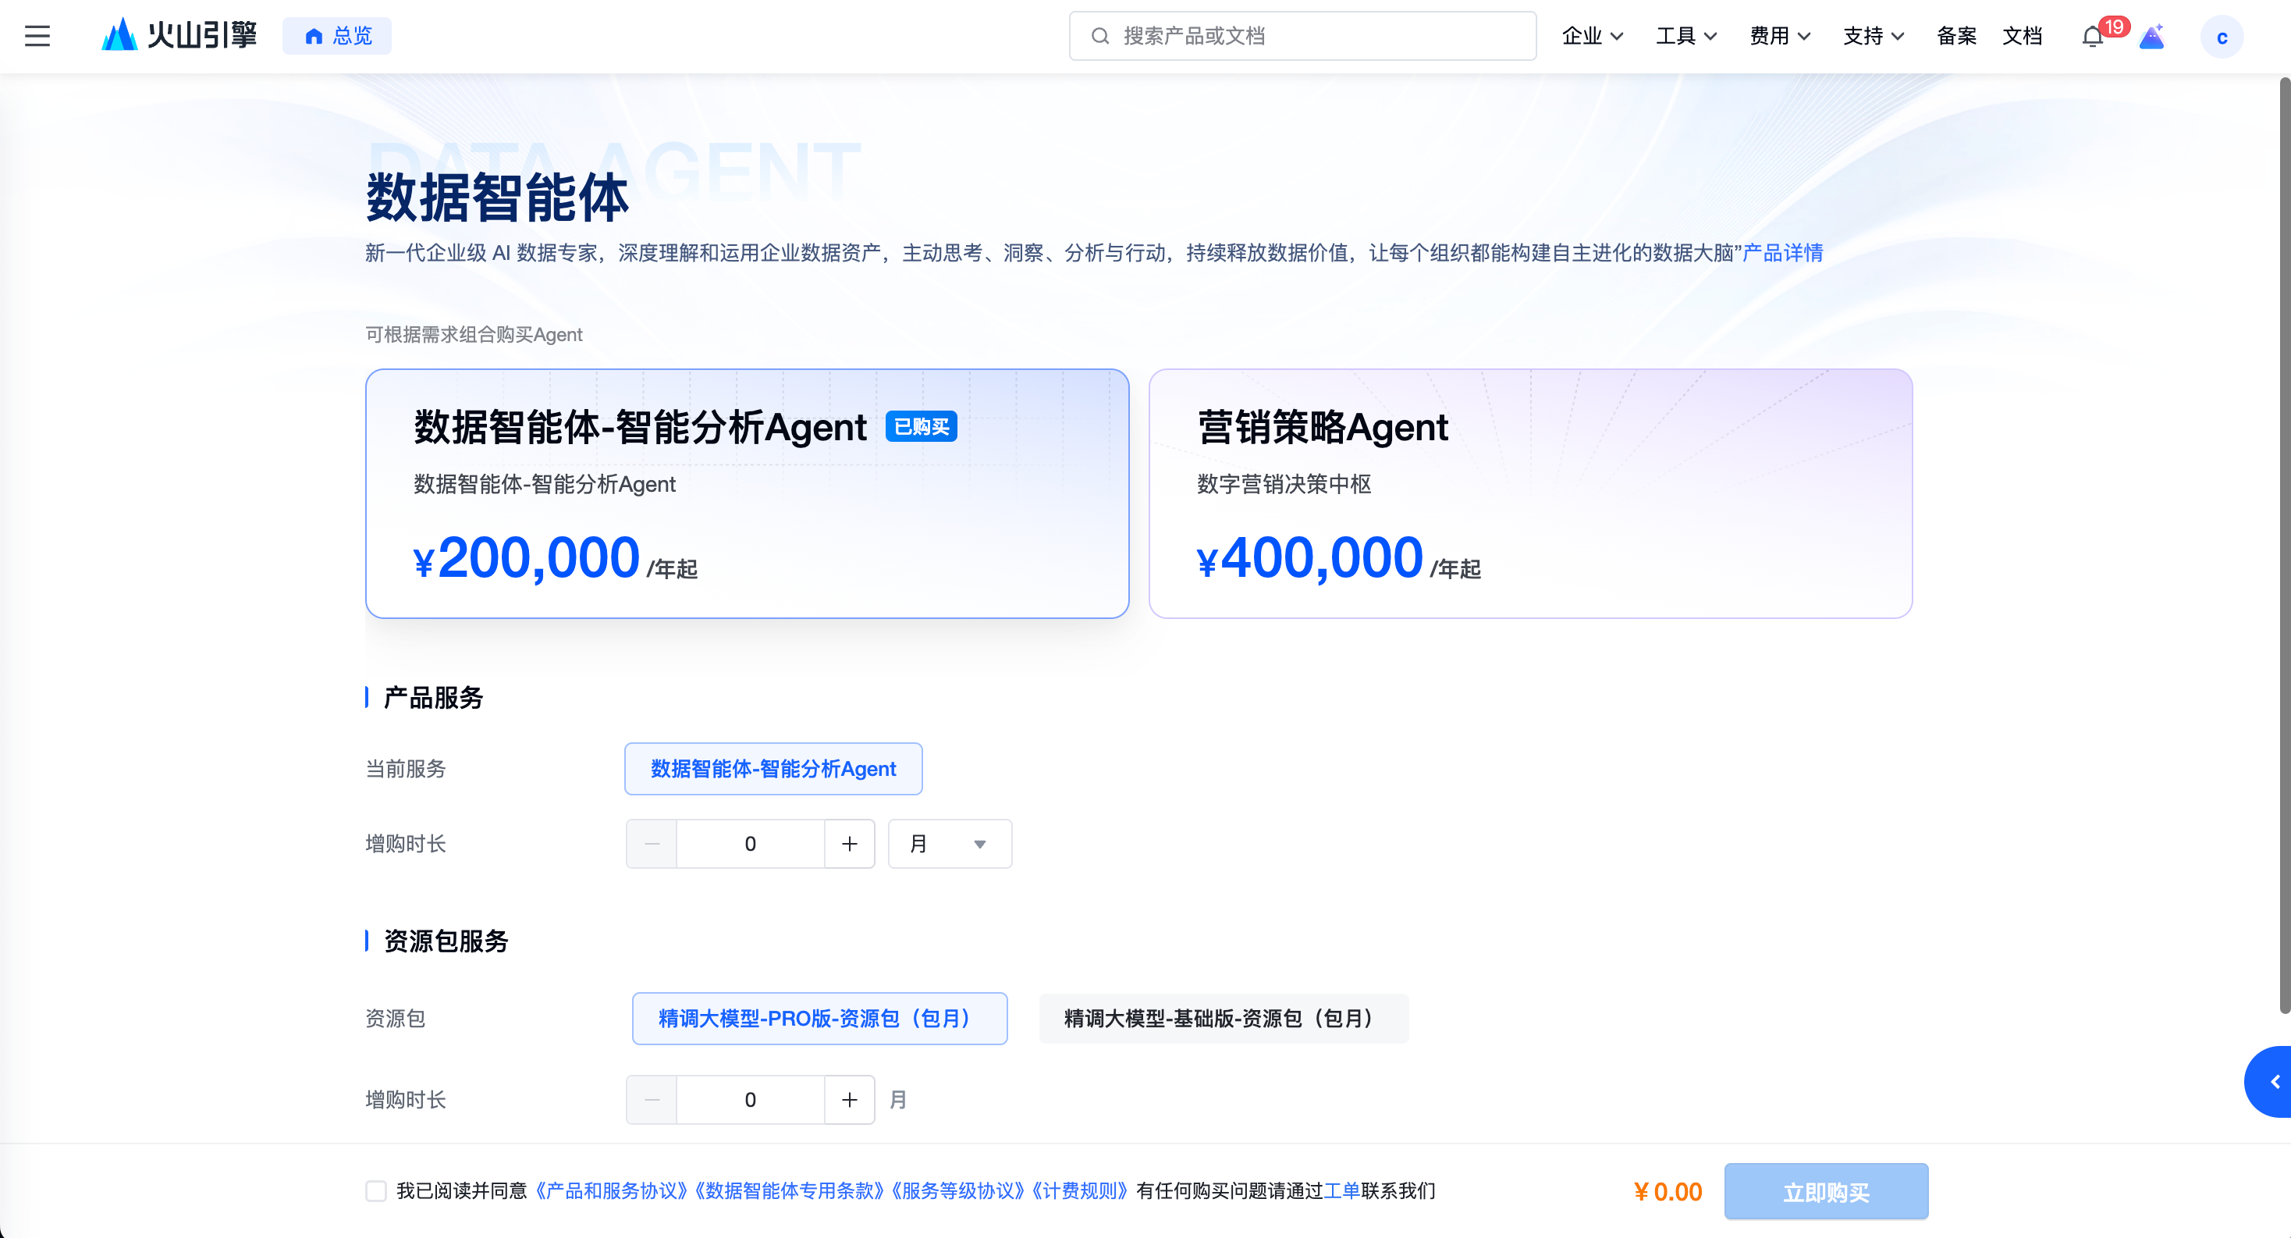Click the page vertical scrollbar

tap(2284, 544)
